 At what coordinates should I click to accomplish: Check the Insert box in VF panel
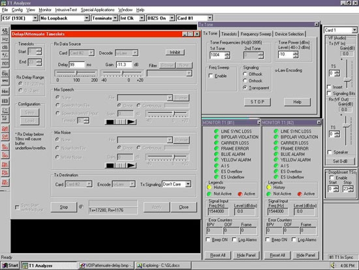(x=329, y=87)
